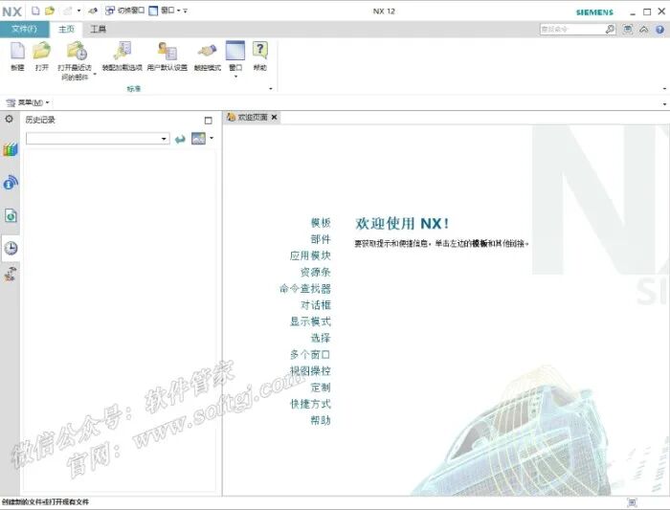
Task: Open the history filter combo box
Action: pos(98,139)
